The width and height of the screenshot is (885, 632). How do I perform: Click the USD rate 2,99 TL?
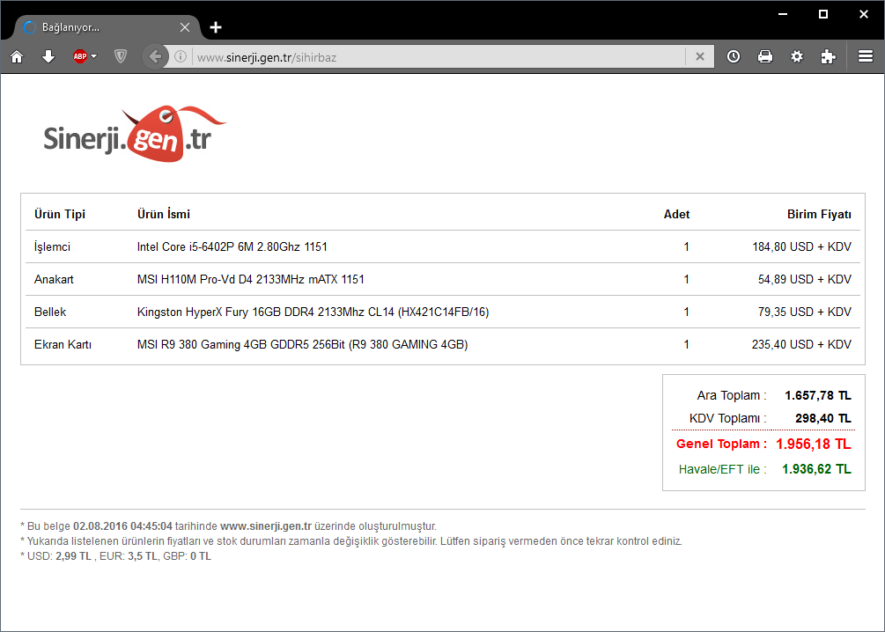tap(73, 556)
